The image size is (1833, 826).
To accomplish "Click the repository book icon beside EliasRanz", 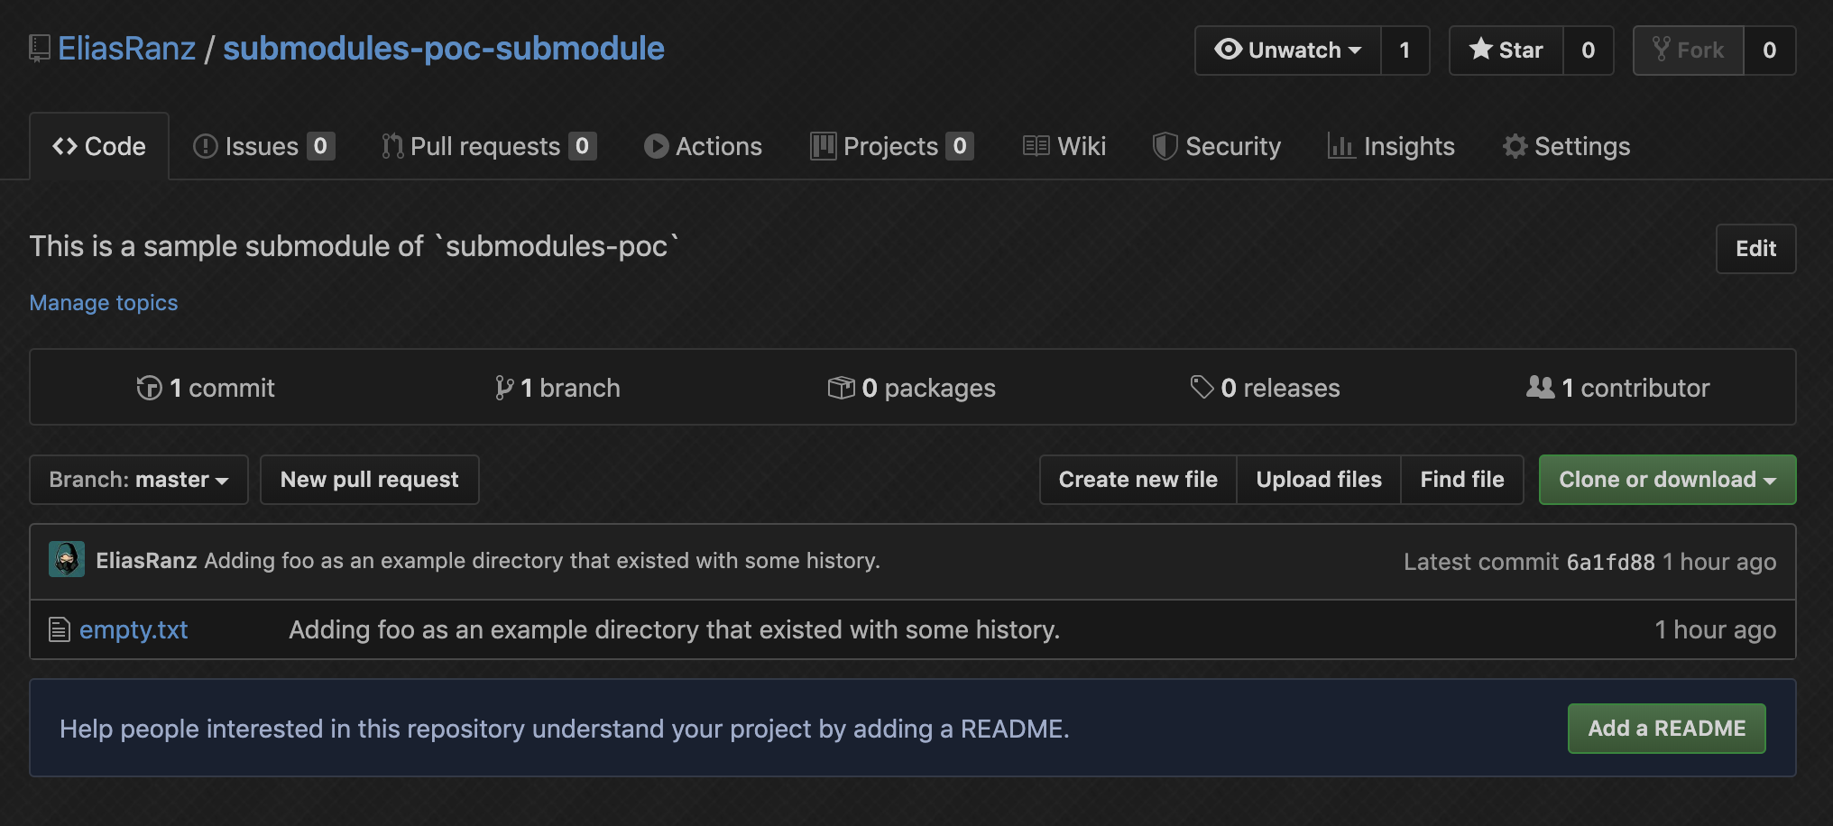I will point(40,49).
